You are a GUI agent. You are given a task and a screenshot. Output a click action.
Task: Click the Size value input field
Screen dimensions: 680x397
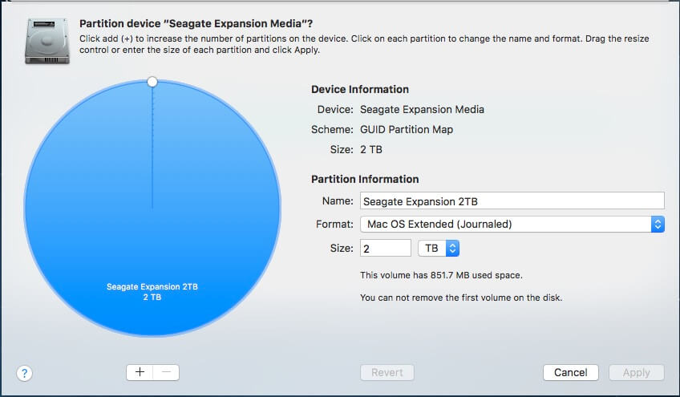[385, 249]
